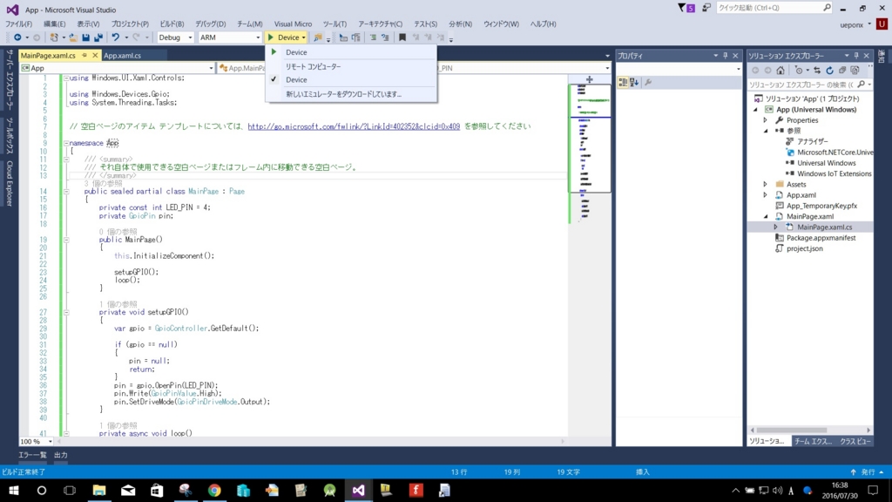Click the Uncomment Selected Lines icon
The width and height of the screenshot is (892, 502).
tap(385, 37)
